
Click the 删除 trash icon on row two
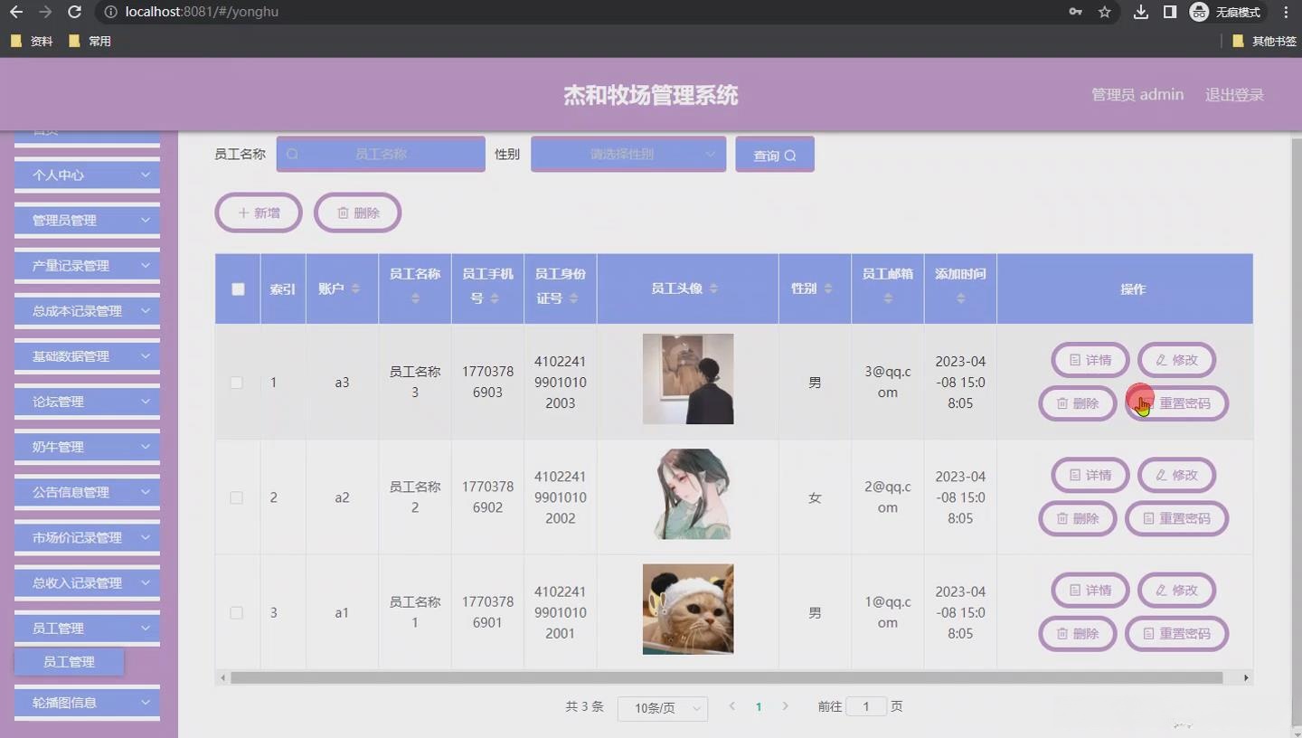click(1062, 518)
